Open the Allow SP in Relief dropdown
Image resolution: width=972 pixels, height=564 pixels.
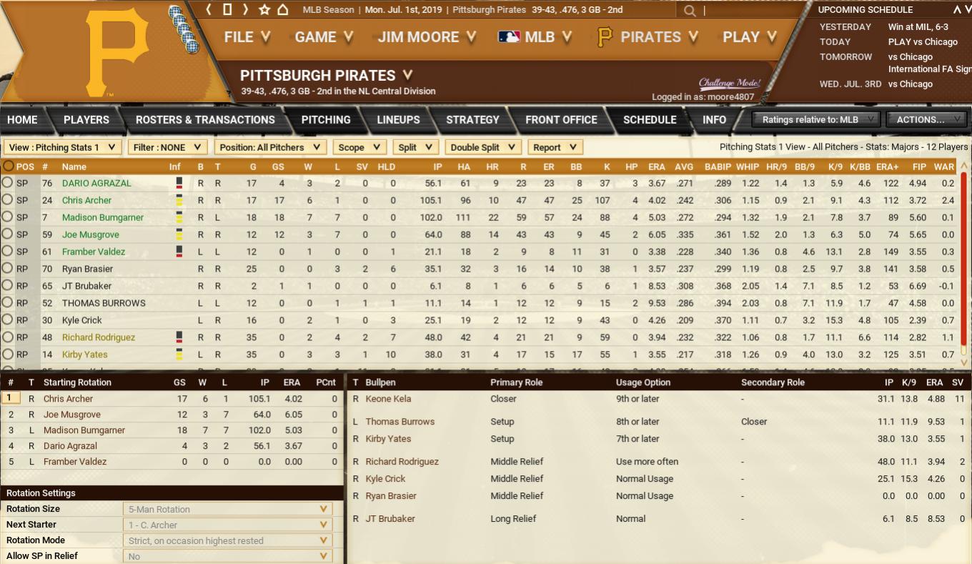coord(229,556)
